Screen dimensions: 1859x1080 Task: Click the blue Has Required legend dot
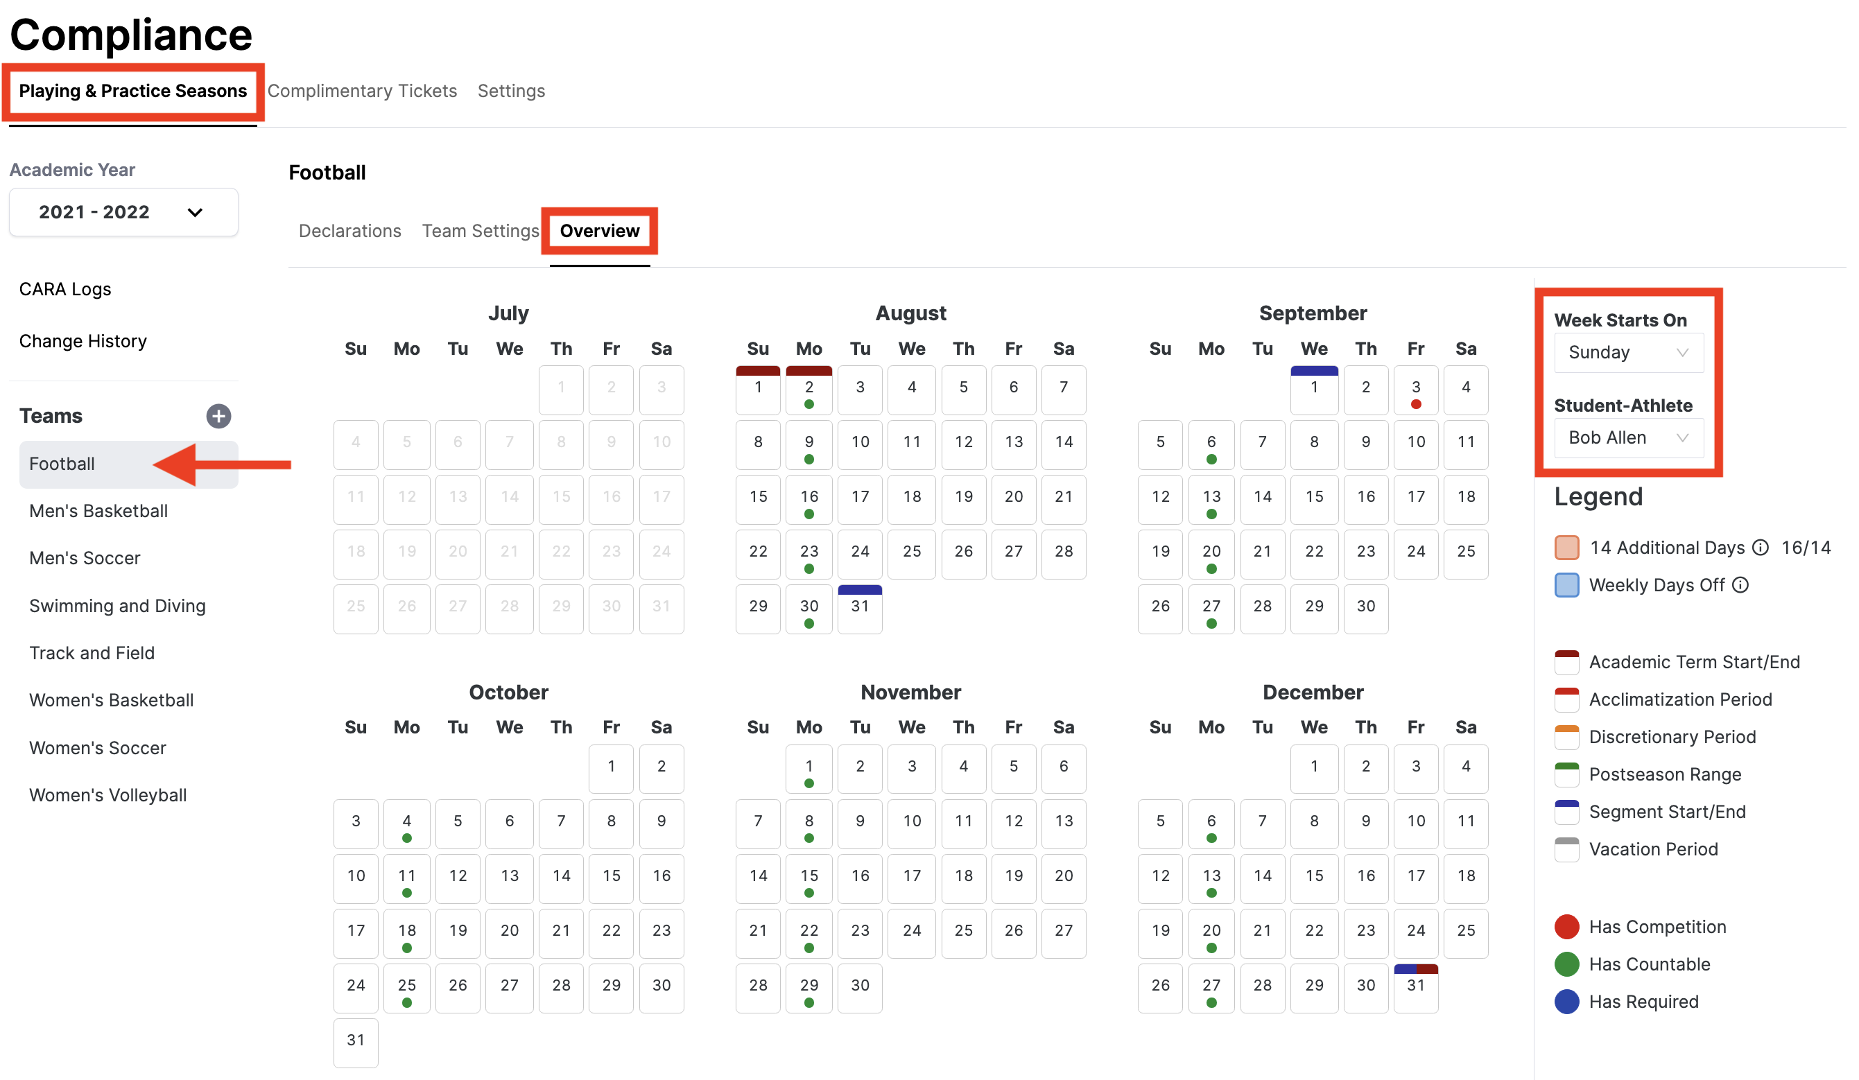[x=1566, y=1002]
